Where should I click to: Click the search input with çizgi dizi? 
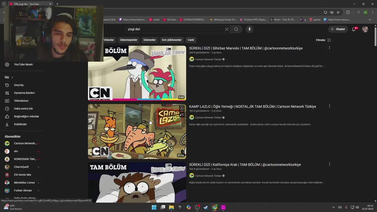(x=174, y=29)
